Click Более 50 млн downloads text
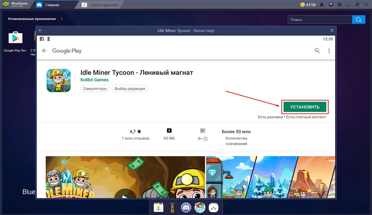This screenshot has width=372, height=215. [236, 132]
